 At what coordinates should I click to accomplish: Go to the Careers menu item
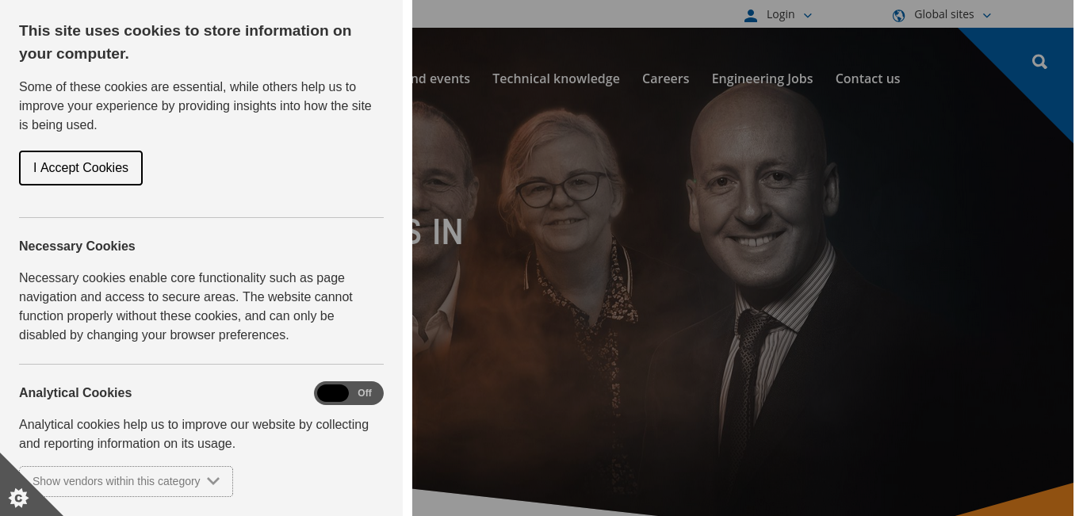click(x=665, y=78)
